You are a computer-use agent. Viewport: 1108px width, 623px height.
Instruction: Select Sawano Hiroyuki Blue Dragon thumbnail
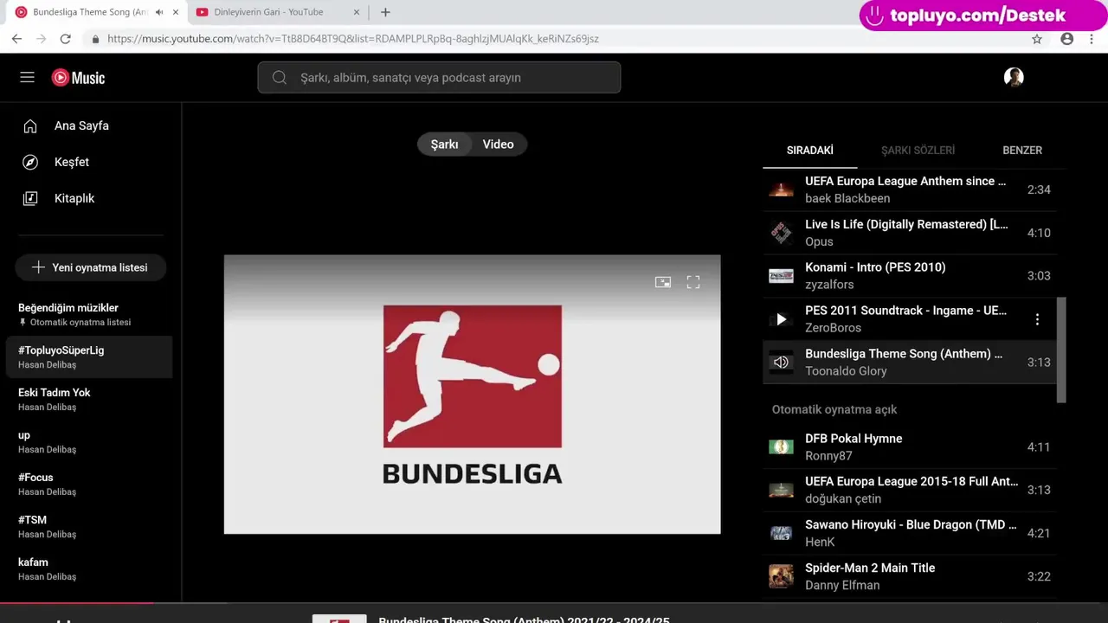click(x=781, y=534)
